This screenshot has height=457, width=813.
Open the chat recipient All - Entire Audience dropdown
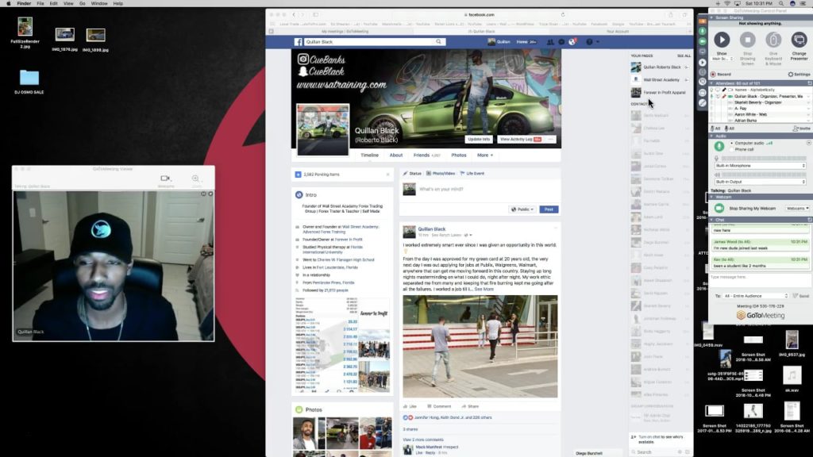[756, 296]
